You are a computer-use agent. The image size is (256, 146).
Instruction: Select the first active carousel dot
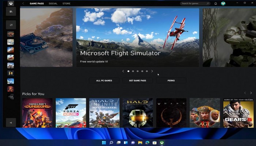click(x=128, y=71)
